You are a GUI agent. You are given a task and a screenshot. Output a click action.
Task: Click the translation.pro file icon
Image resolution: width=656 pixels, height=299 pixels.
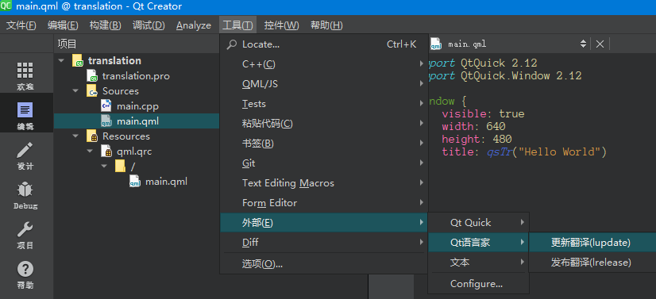pos(92,75)
